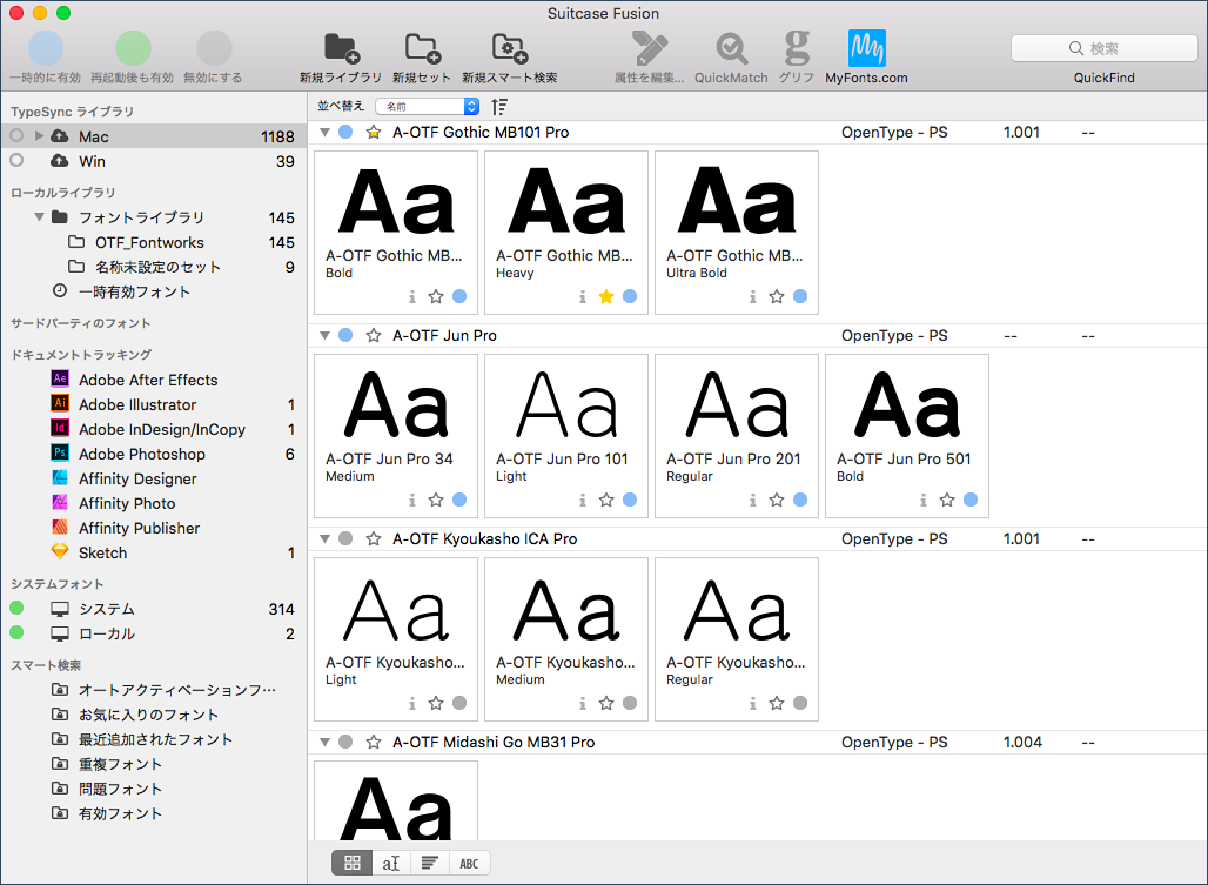Select OTF_Fontworks set
The width and height of the screenshot is (1208, 885).
(153, 242)
